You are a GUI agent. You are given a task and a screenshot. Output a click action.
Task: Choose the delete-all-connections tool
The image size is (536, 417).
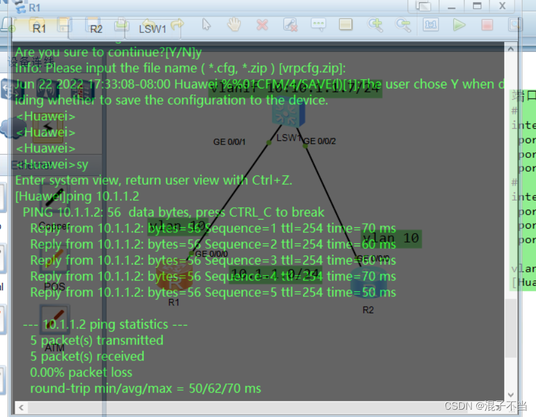coord(290,24)
